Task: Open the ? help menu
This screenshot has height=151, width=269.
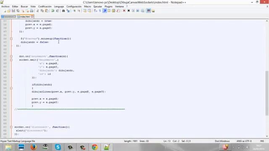Action: point(127,7)
